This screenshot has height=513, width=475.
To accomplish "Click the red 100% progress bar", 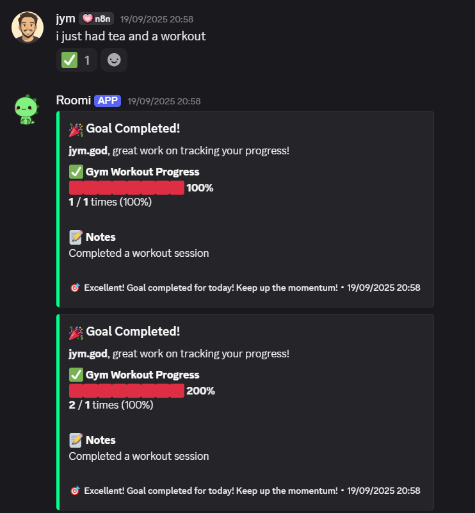I will [x=126, y=188].
